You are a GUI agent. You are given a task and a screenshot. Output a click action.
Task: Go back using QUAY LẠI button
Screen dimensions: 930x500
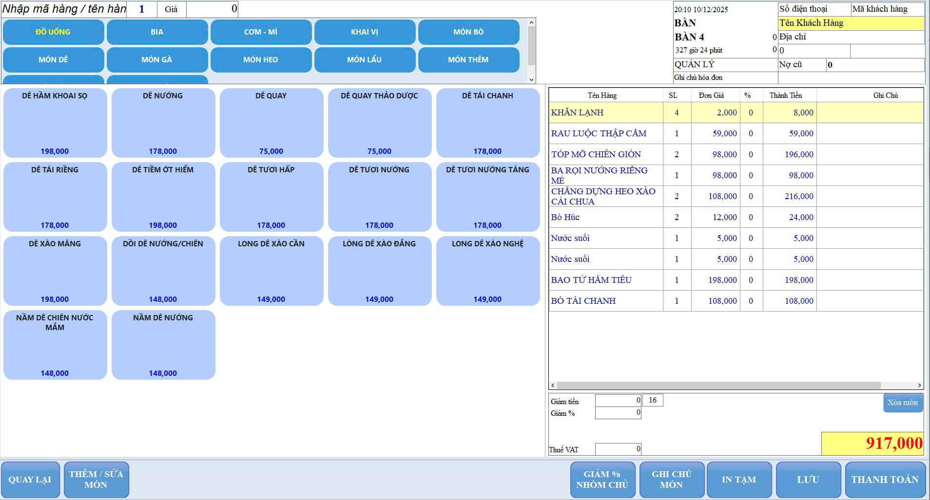tap(30, 480)
